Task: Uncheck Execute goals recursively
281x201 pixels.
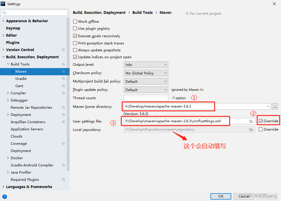Action: 75,36
